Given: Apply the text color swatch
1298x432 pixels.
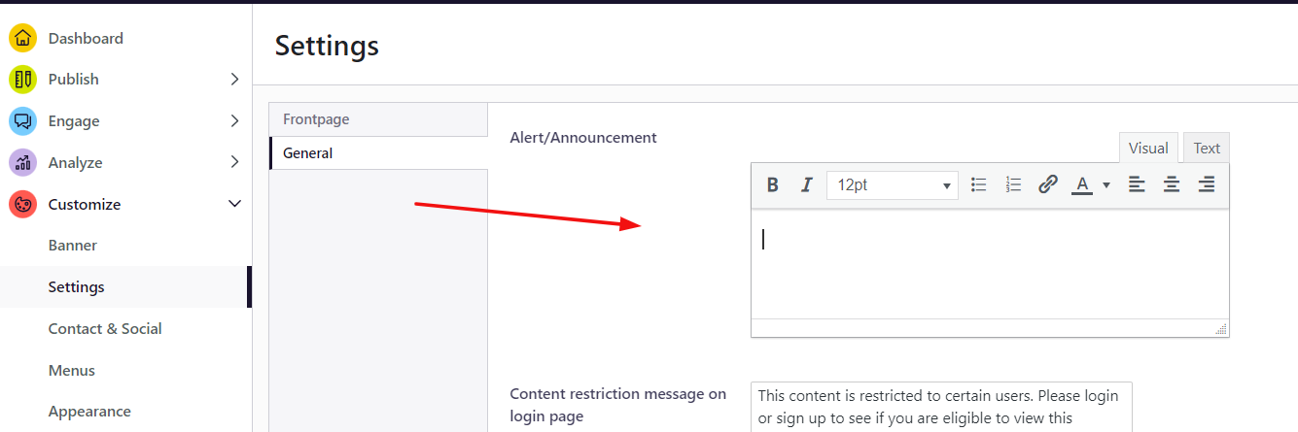Looking at the screenshot, I should pyautogui.click(x=1081, y=184).
